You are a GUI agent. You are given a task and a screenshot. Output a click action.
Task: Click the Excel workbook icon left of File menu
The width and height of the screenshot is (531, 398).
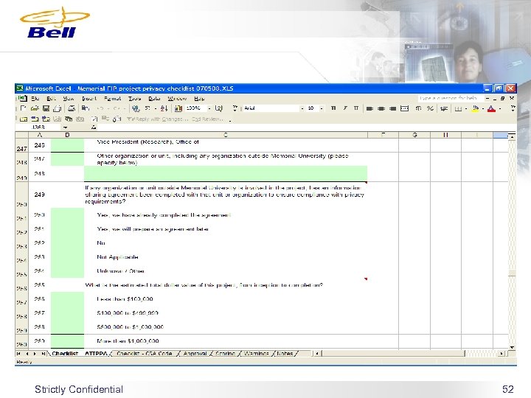click(23, 99)
